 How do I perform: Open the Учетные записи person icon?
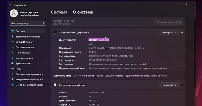[x=12, y=58]
